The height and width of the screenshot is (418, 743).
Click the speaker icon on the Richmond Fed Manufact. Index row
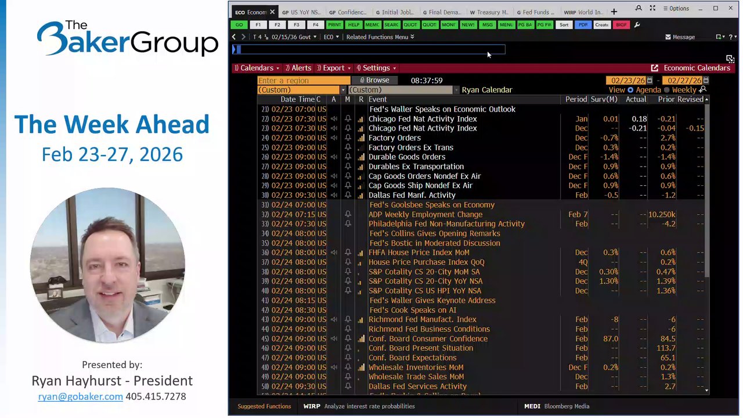[x=334, y=320]
